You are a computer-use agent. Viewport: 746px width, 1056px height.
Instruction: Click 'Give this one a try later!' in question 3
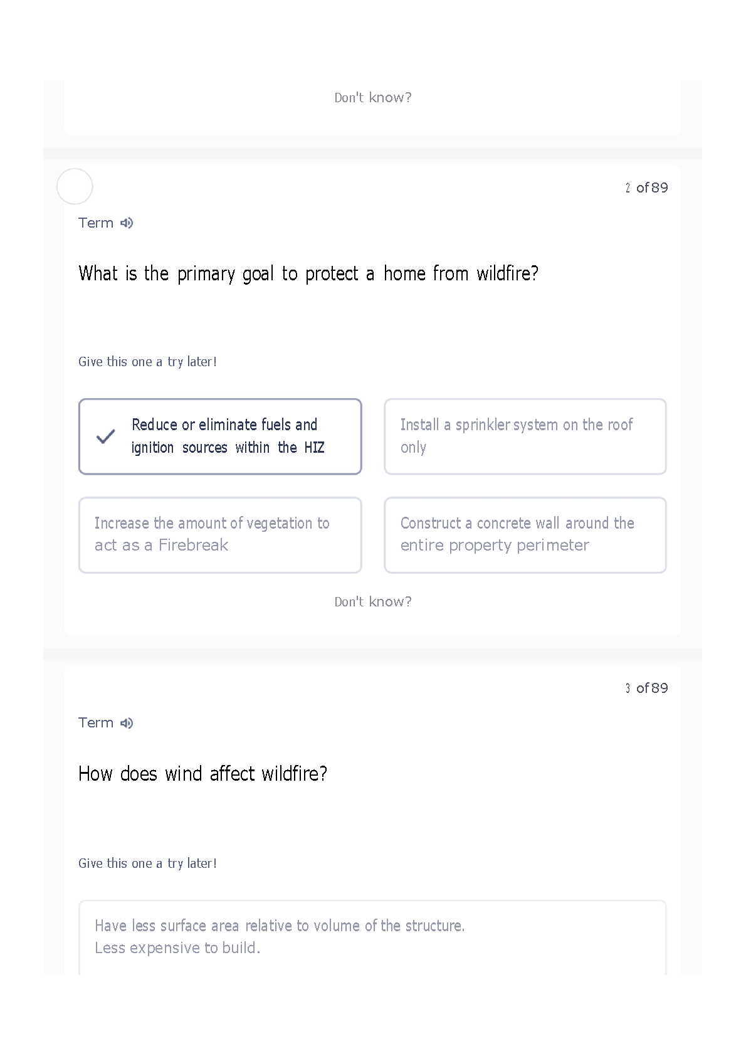[147, 863]
